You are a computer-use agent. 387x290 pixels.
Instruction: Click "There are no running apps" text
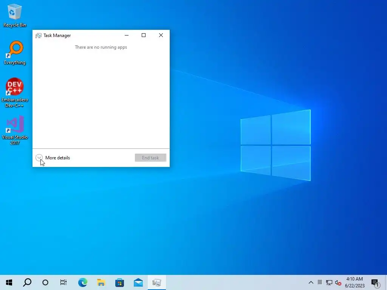click(101, 47)
